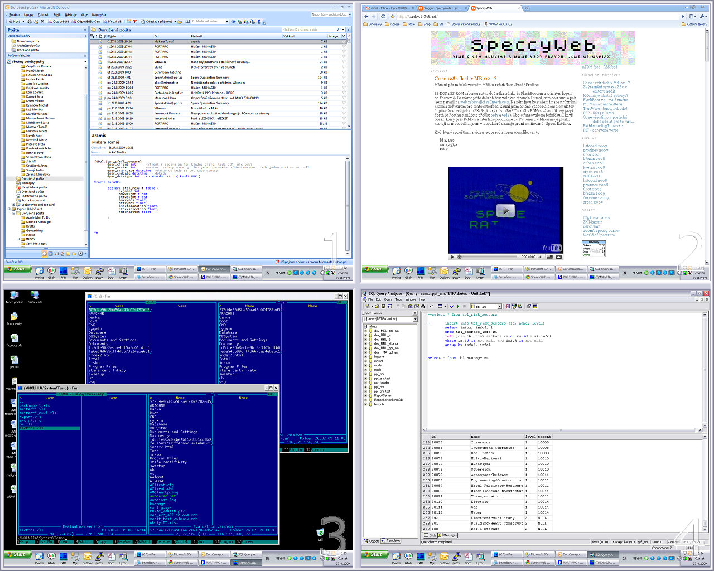Click the Delete X icon in Outlook toolbar
The height and width of the screenshot is (571, 714).
point(42,22)
